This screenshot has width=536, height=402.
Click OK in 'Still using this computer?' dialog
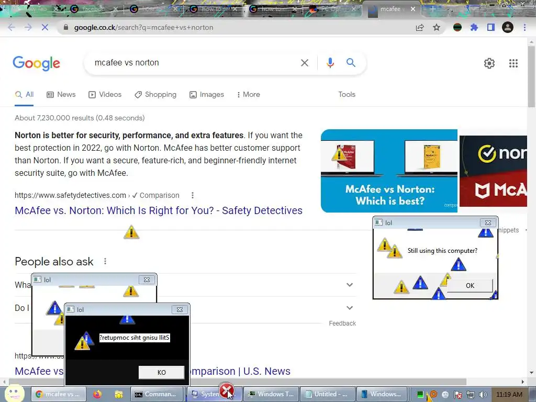pyautogui.click(x=470, y=285)
